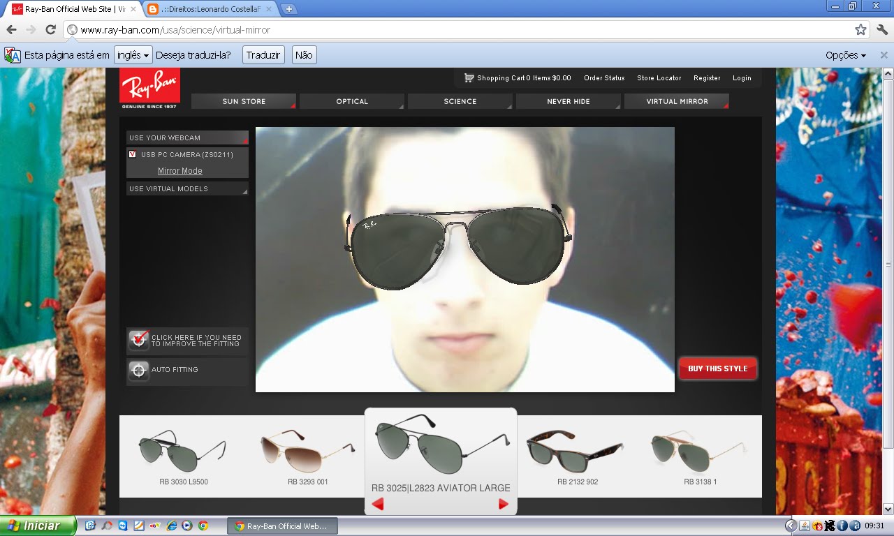Click the red-cross security alert tray icon
Image resolution: width=894 pixels, height=536 pixels.
(x=818, y=526)
